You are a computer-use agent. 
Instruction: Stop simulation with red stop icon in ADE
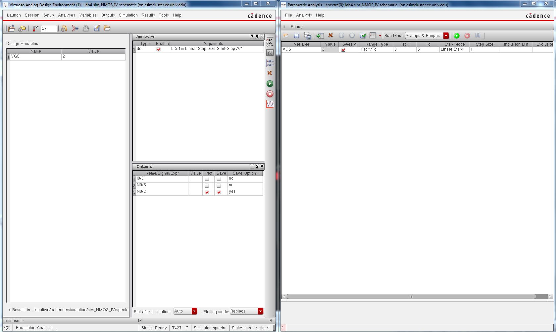pos(270,94)
